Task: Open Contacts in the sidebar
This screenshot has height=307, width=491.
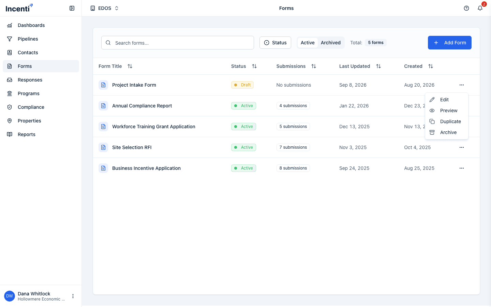Action: tap(41, 53)
